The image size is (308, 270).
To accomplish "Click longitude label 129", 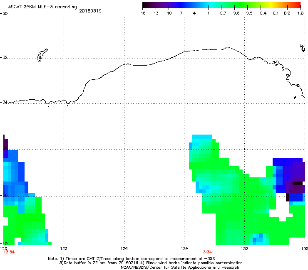I will (x=184, y=249).
